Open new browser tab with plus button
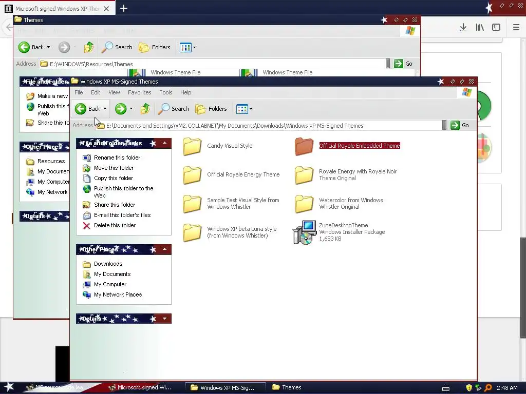Viewport: 526px width, 394px height. (x=124, y=8)
